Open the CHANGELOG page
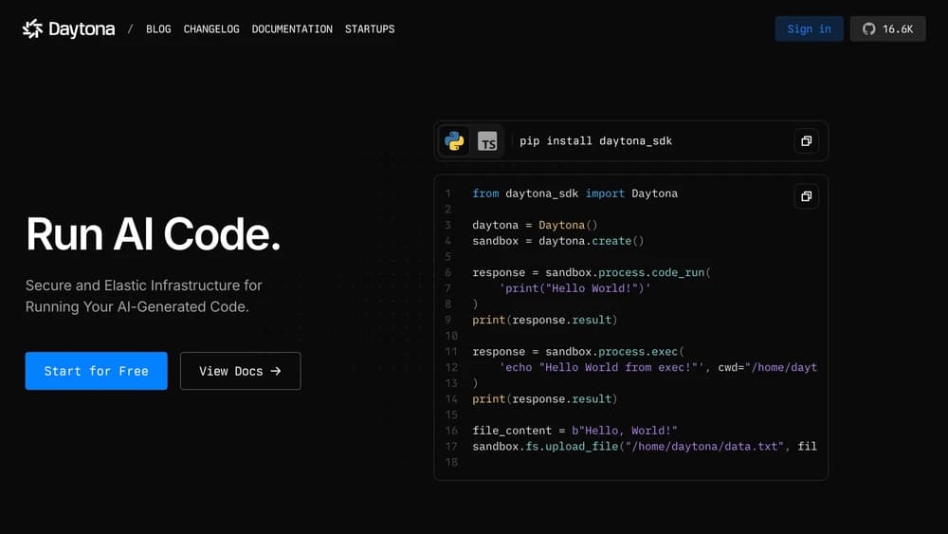Viewport: 948px width, 534px height. click(211, 29)
